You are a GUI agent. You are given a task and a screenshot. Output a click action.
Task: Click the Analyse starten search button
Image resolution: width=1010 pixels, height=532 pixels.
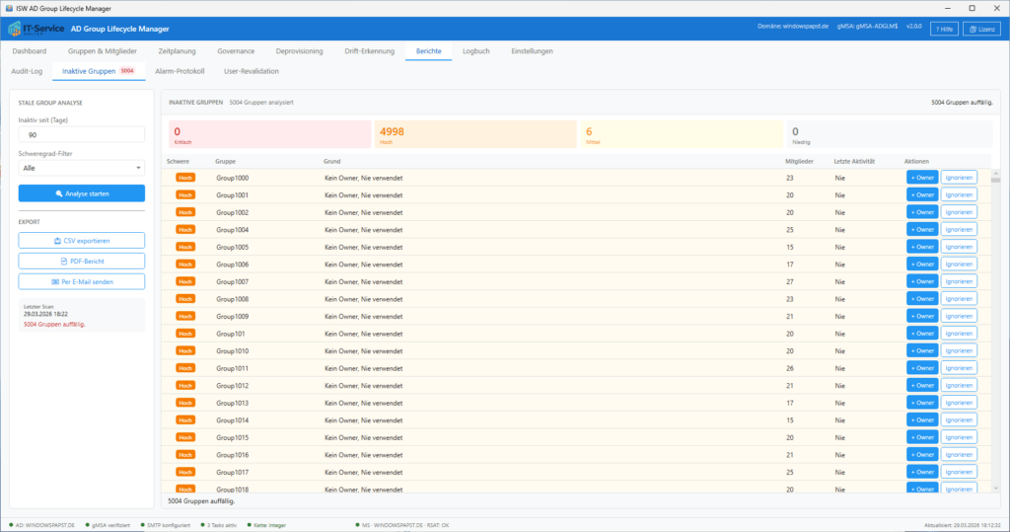pos(82,193)
